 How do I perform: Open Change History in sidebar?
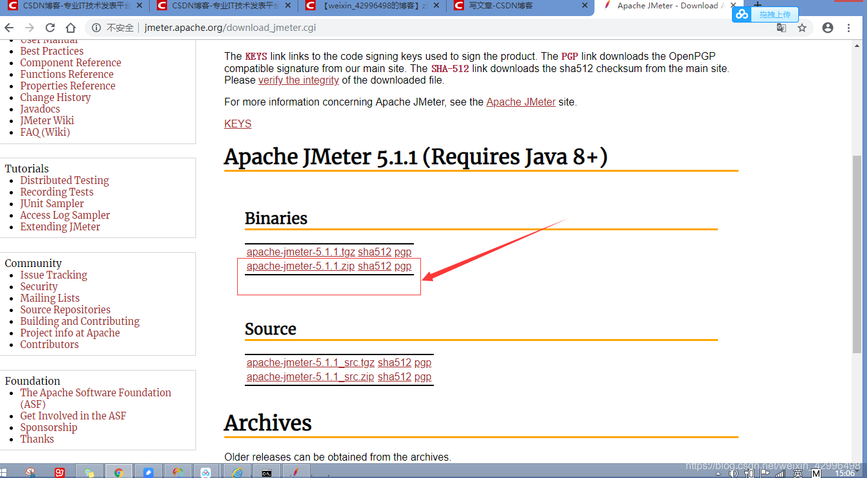(55, 98)
